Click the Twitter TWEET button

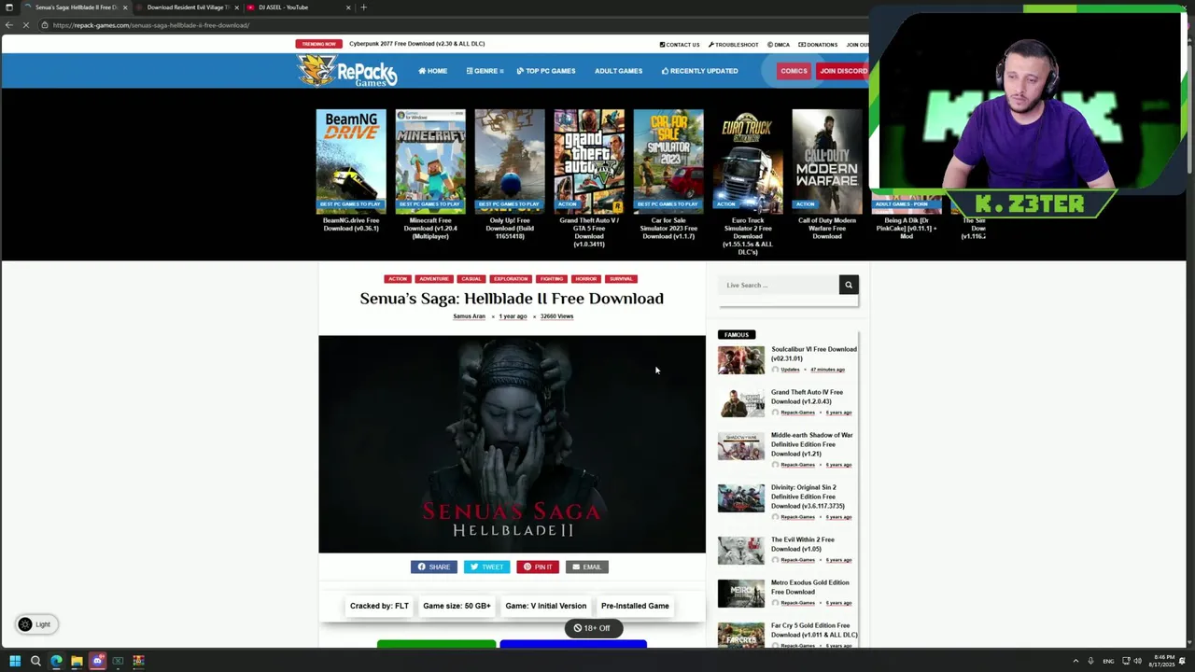[x=487, y=567]
